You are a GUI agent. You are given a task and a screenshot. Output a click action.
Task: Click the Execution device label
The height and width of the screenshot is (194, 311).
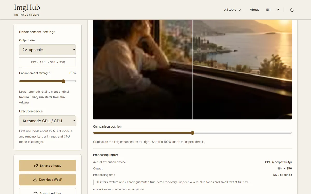(x=31, y=111)
